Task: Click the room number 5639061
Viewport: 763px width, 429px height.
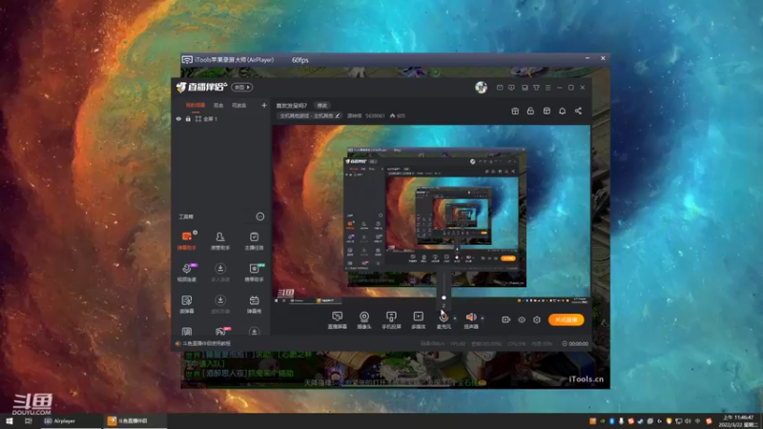Action: tap(375, 115)
